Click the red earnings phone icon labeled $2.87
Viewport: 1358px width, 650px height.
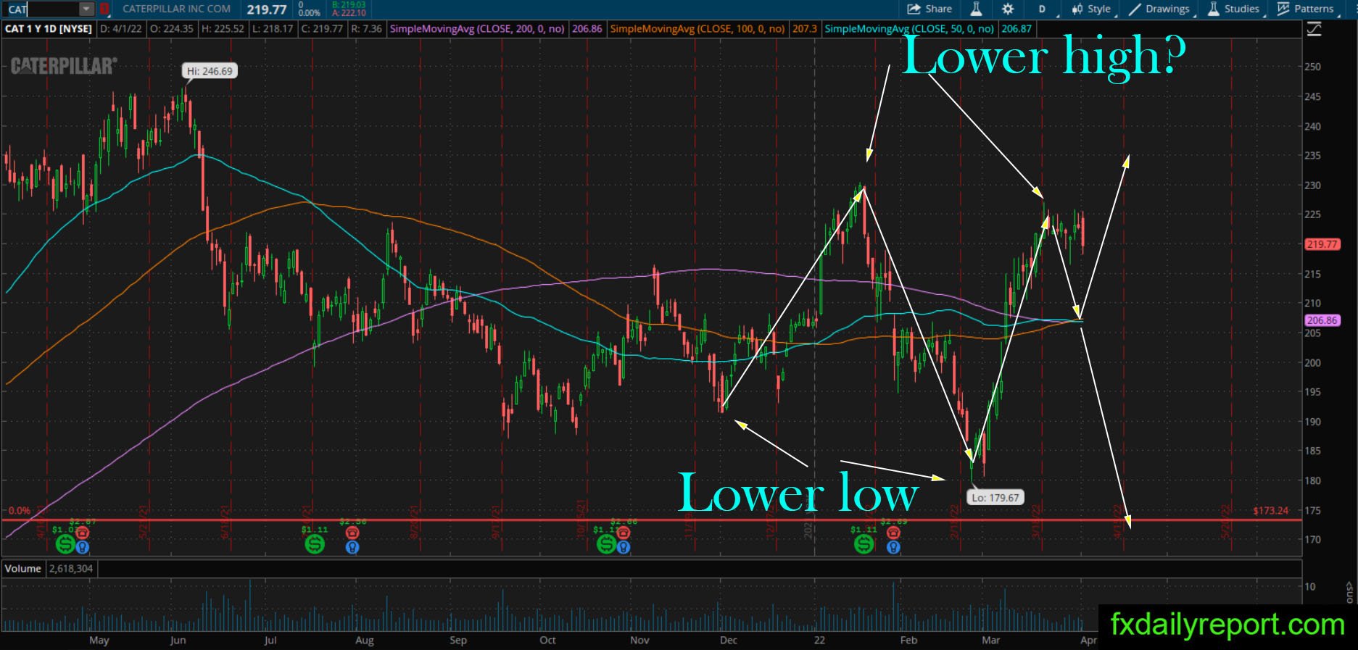point(83,533)
